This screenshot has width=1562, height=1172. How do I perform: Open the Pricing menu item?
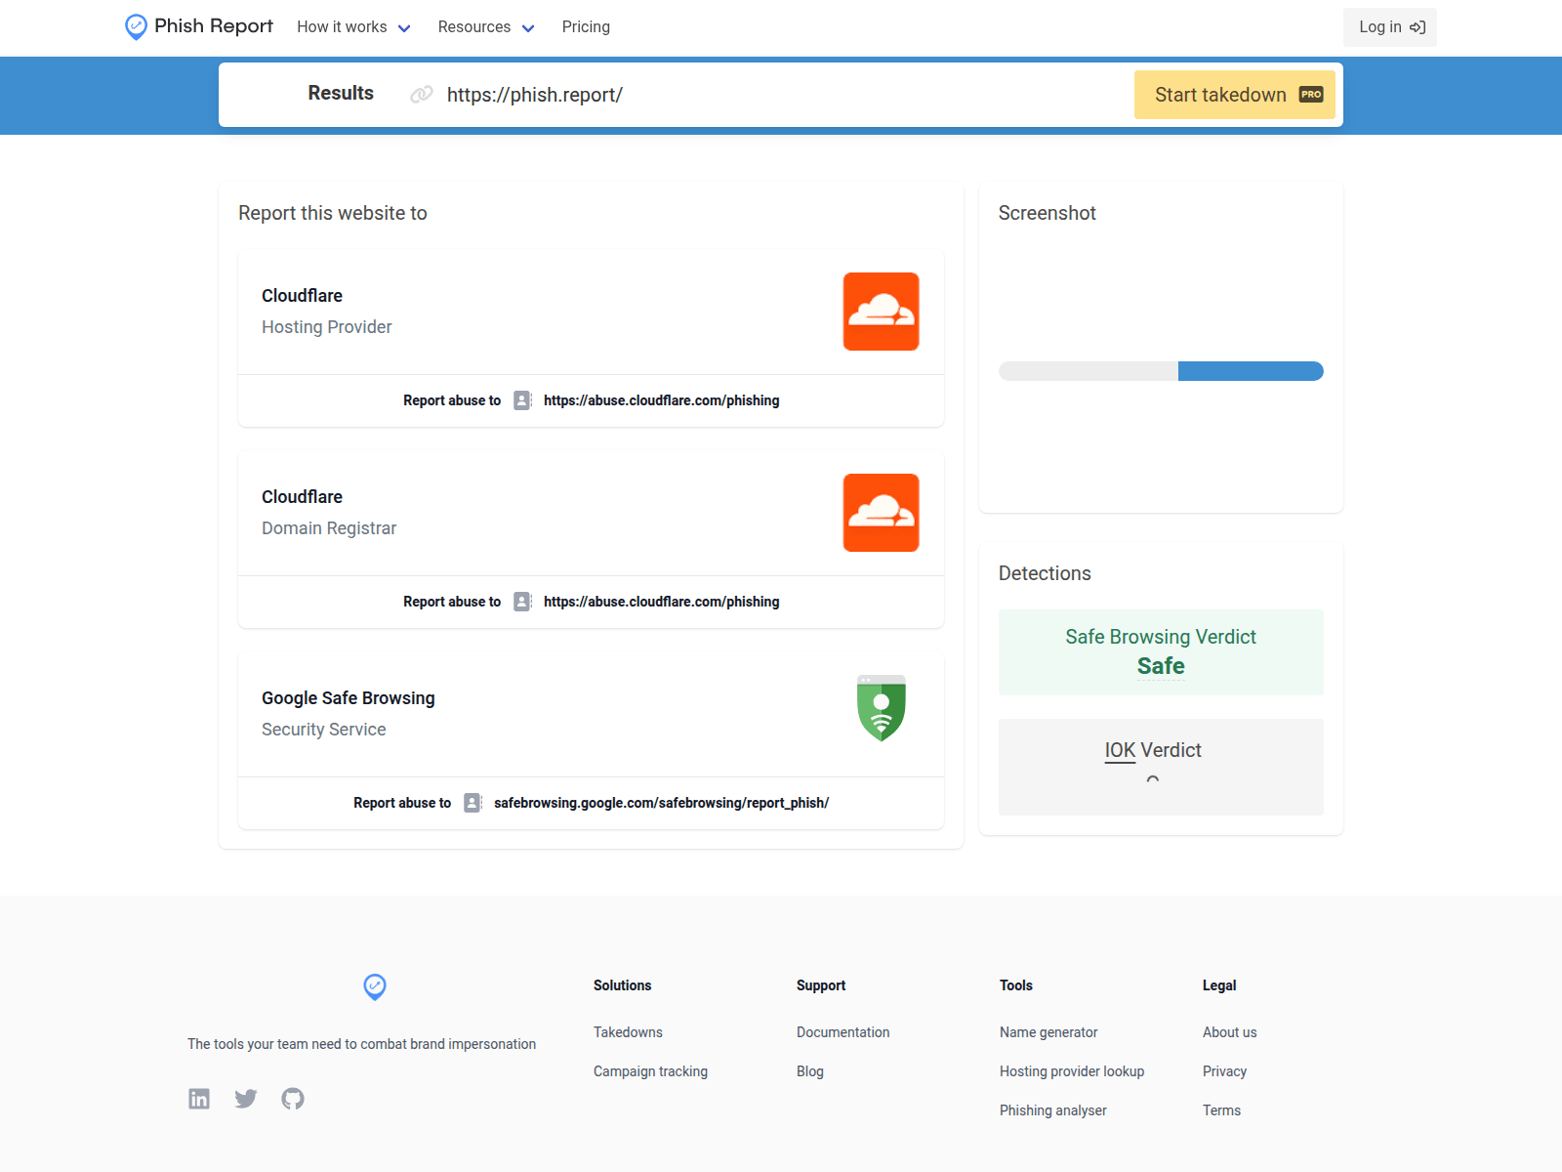(x=586, y=27)
